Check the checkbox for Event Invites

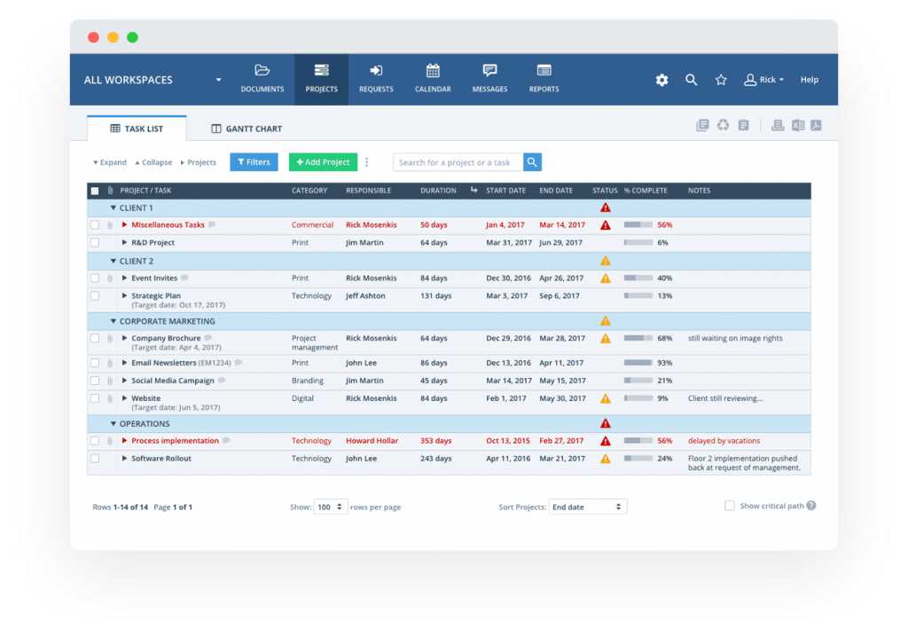[94, 278]
